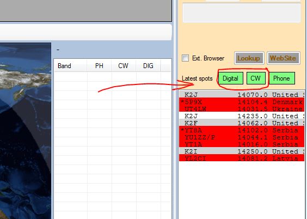Sort by the Band column header

coord(70,65)
